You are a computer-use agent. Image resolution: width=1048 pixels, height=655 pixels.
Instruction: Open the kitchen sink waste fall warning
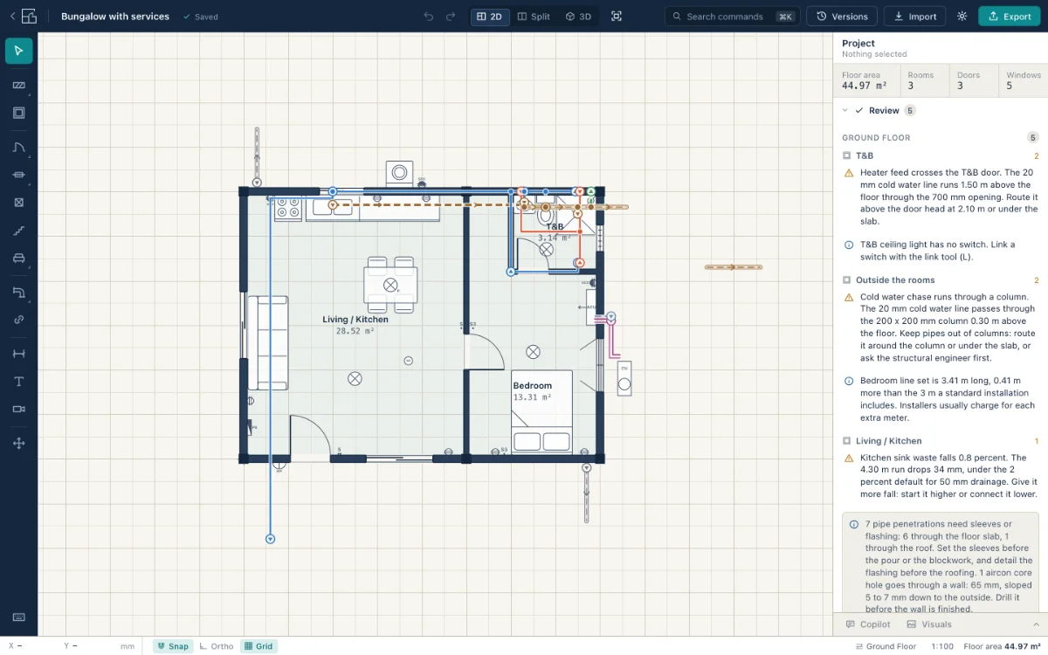(x=941, y=476)
